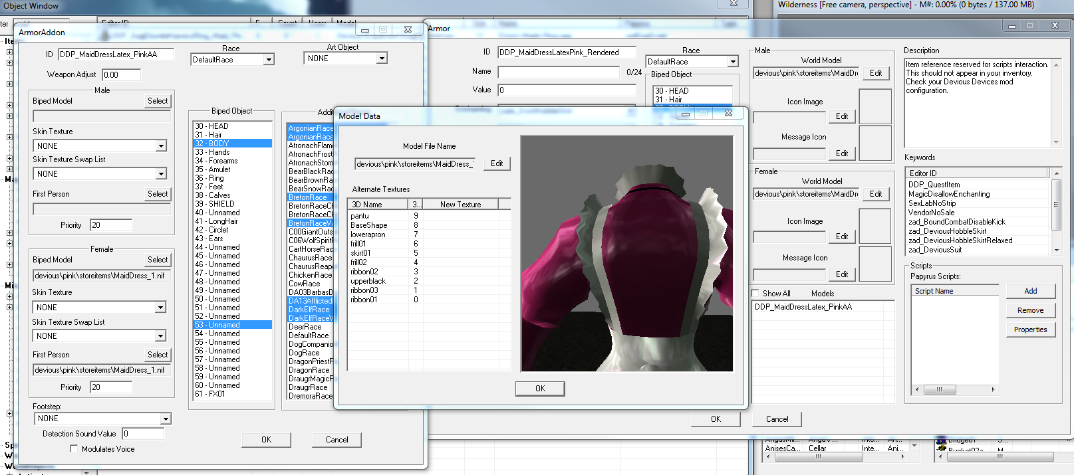Open the Race dropdown in Armor window
1074x475 pixels.
733,62
